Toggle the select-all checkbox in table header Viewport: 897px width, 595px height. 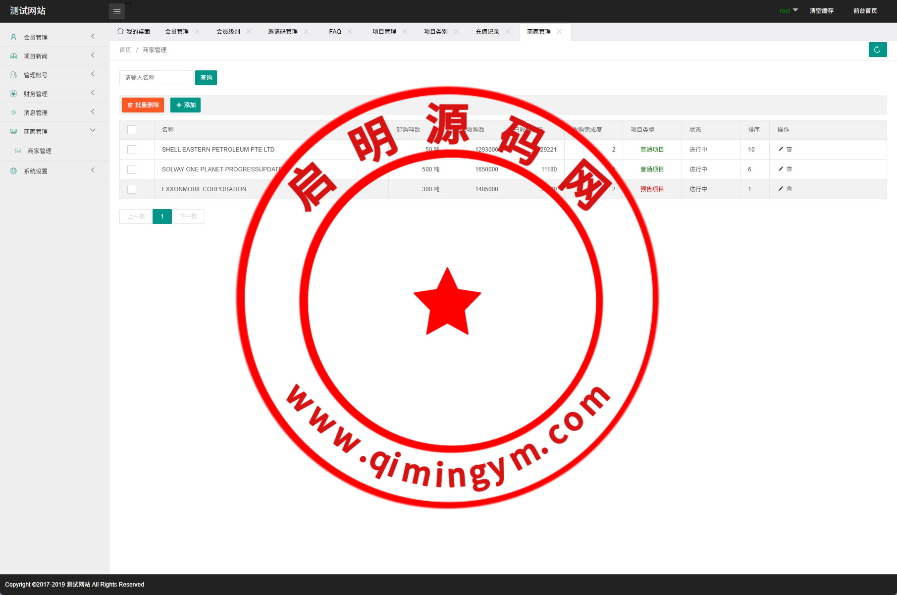132,130
